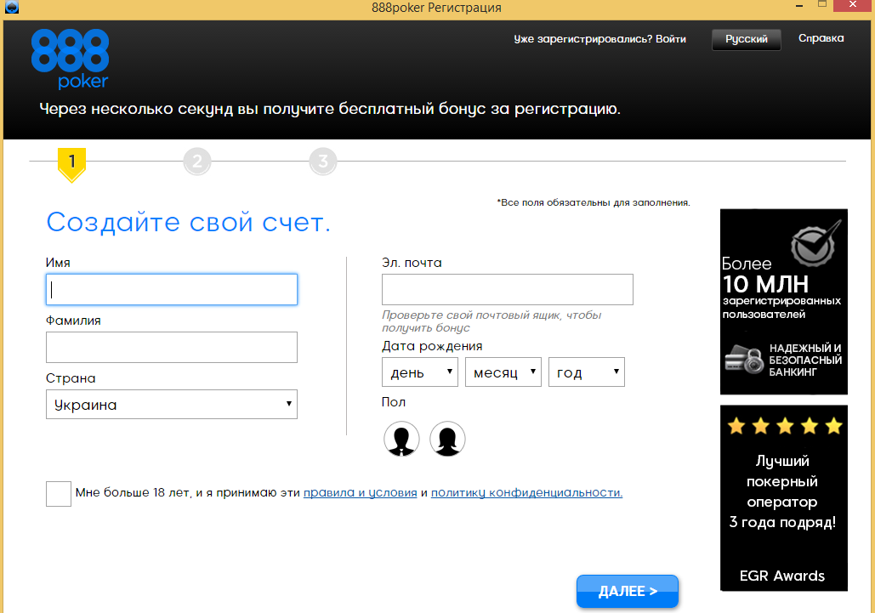Click the Эл. почта email field
The width and height of the screenshot is (875, 613).
click(507, 289)
